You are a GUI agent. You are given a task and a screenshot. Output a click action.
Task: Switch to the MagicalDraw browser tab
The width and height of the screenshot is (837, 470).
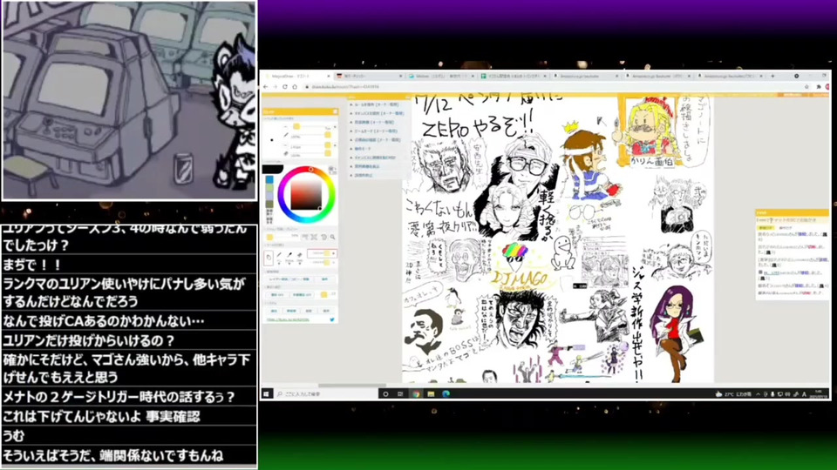[298, 77]
